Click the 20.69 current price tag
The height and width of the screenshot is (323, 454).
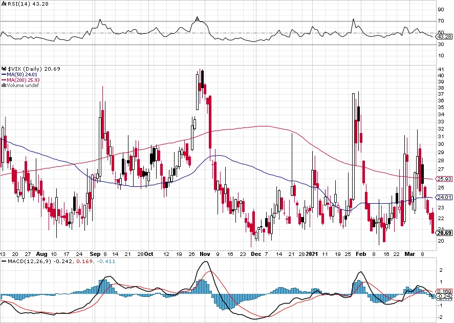pos(444,233)
